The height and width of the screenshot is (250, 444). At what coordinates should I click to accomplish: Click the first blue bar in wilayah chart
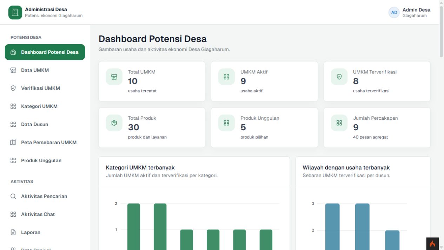coord(332,226)
